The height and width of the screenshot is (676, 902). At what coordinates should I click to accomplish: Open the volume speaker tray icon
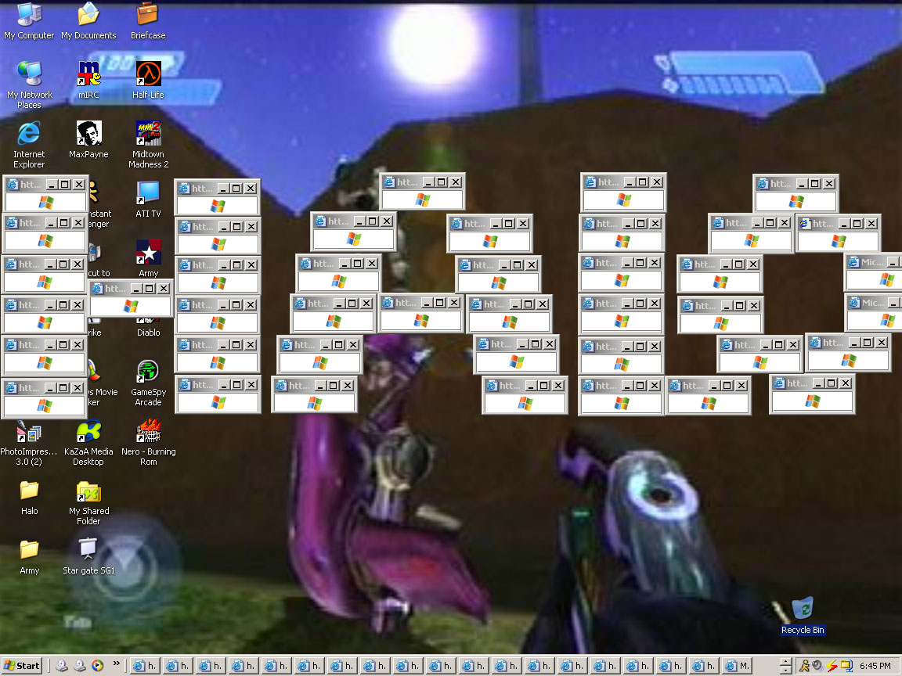pos(817,666)
